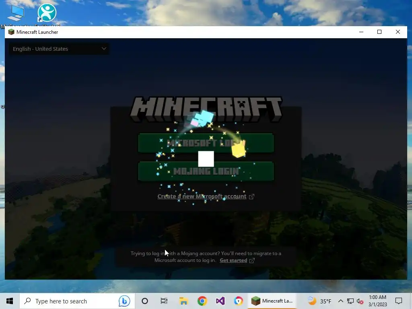Open the colorful Chrome-style taskbar icon
Image resolution: width=412 pixels, height=309 pixels.
238,301
